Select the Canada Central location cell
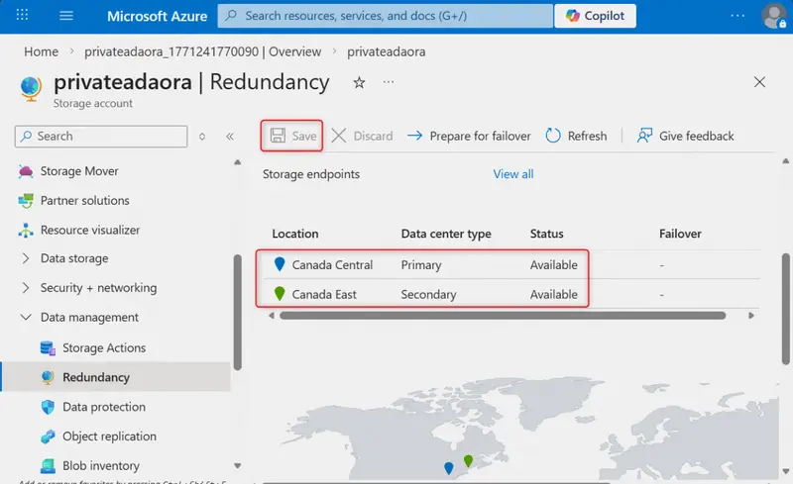The height and width of the screenshot is (484, 793). 332,264
